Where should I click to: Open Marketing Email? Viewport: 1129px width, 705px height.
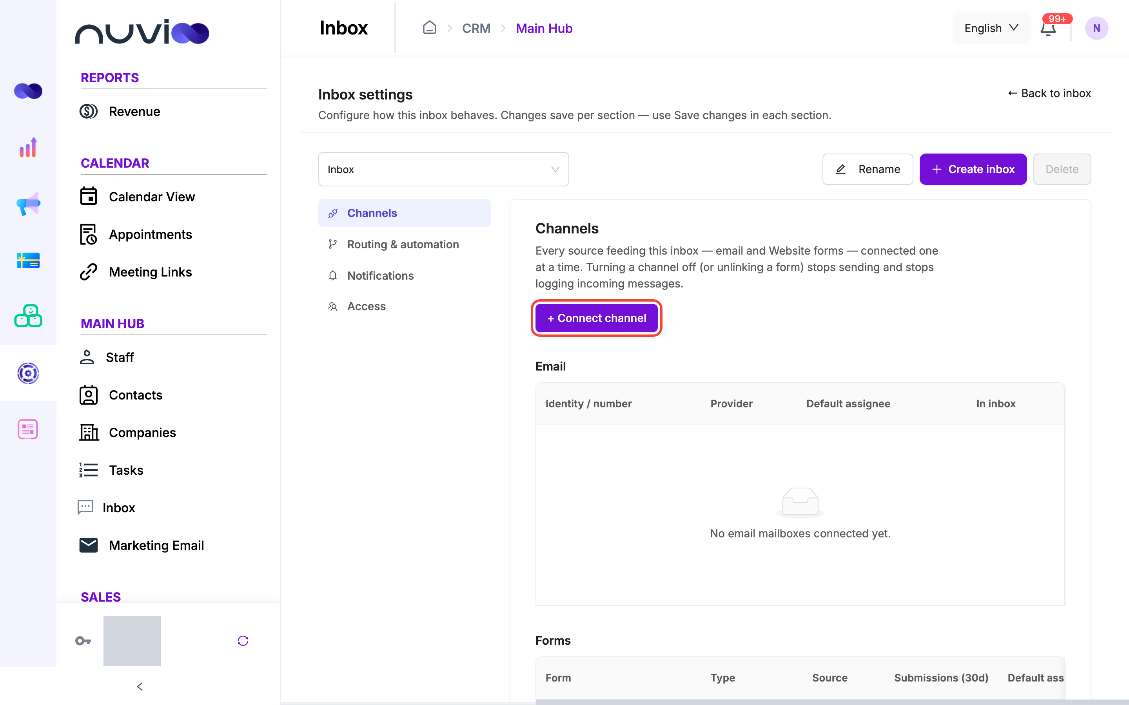pyautogui.click(x=142, y=546)
